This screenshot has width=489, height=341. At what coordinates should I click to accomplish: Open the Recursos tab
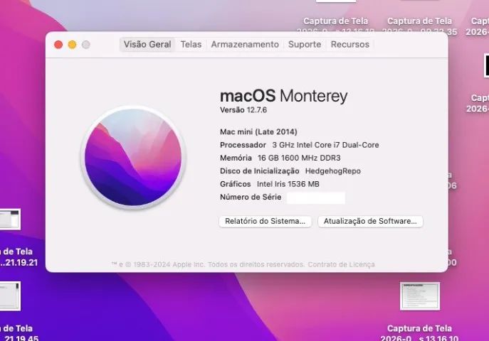350,45
